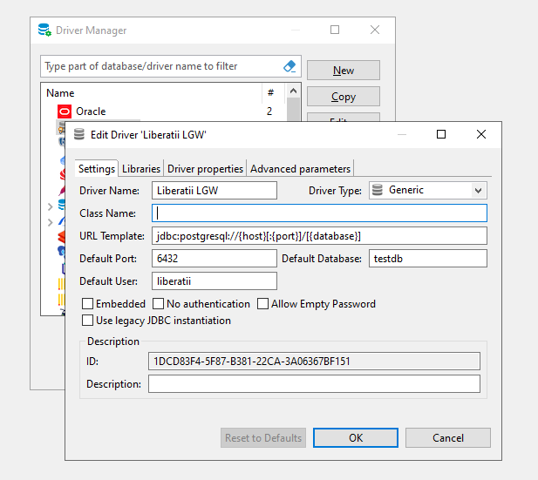538x480 pixels.
Task: Click the Default Port field
Action: tap(215, 258)
